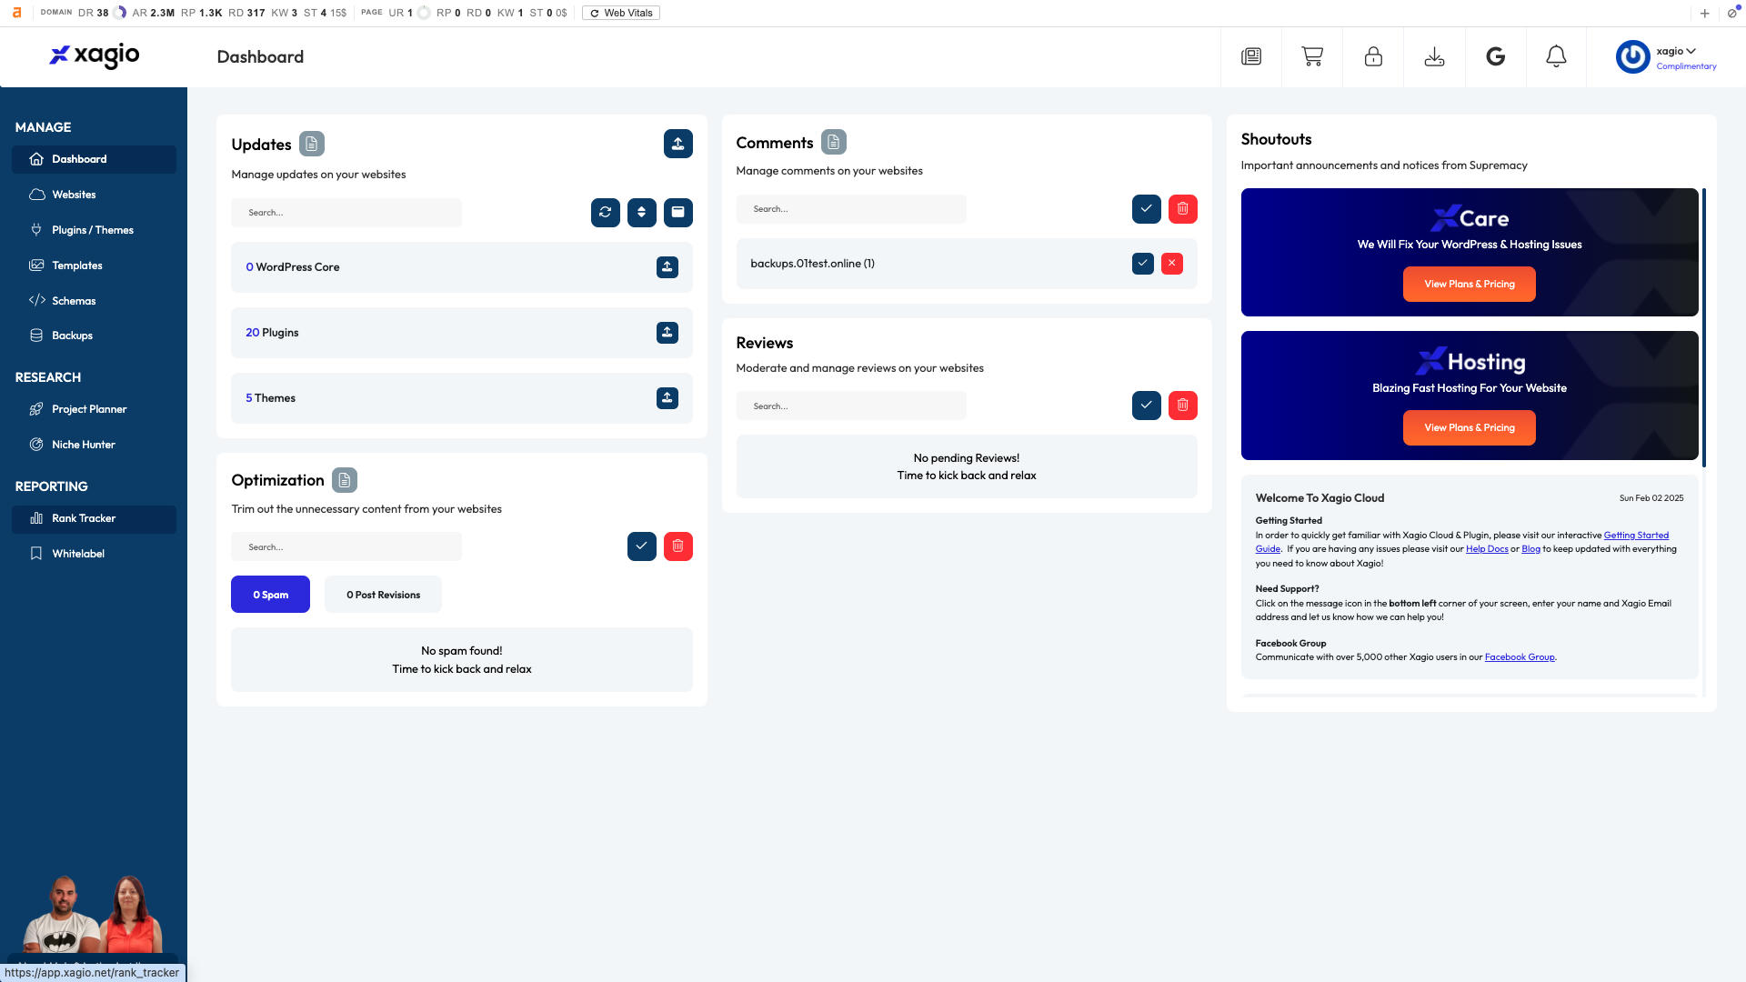Confirm optimization with blue checkmark

(x=641, y=546)
